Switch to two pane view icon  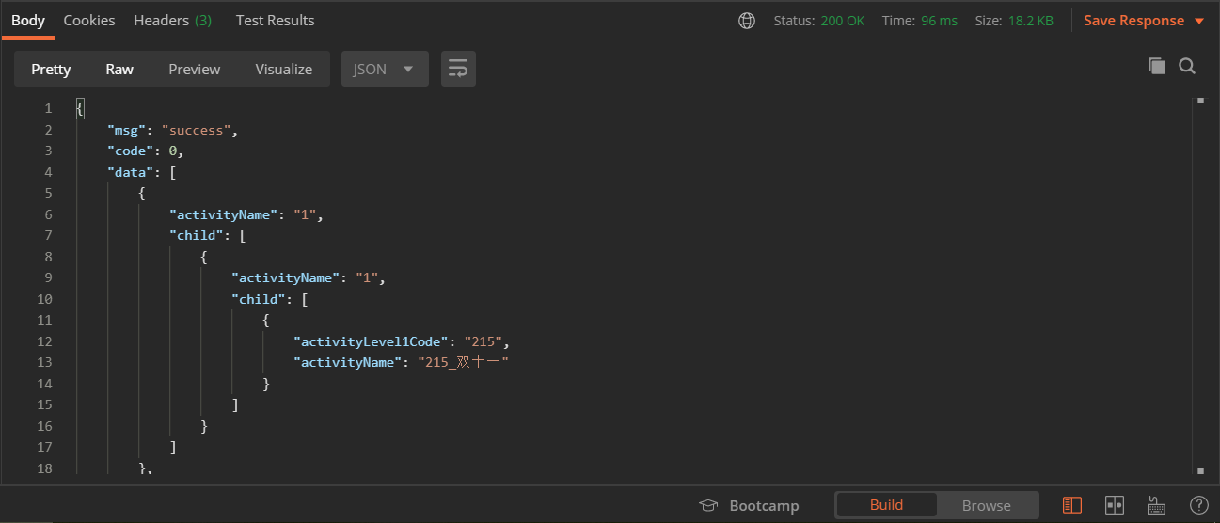pos(1115,505)
